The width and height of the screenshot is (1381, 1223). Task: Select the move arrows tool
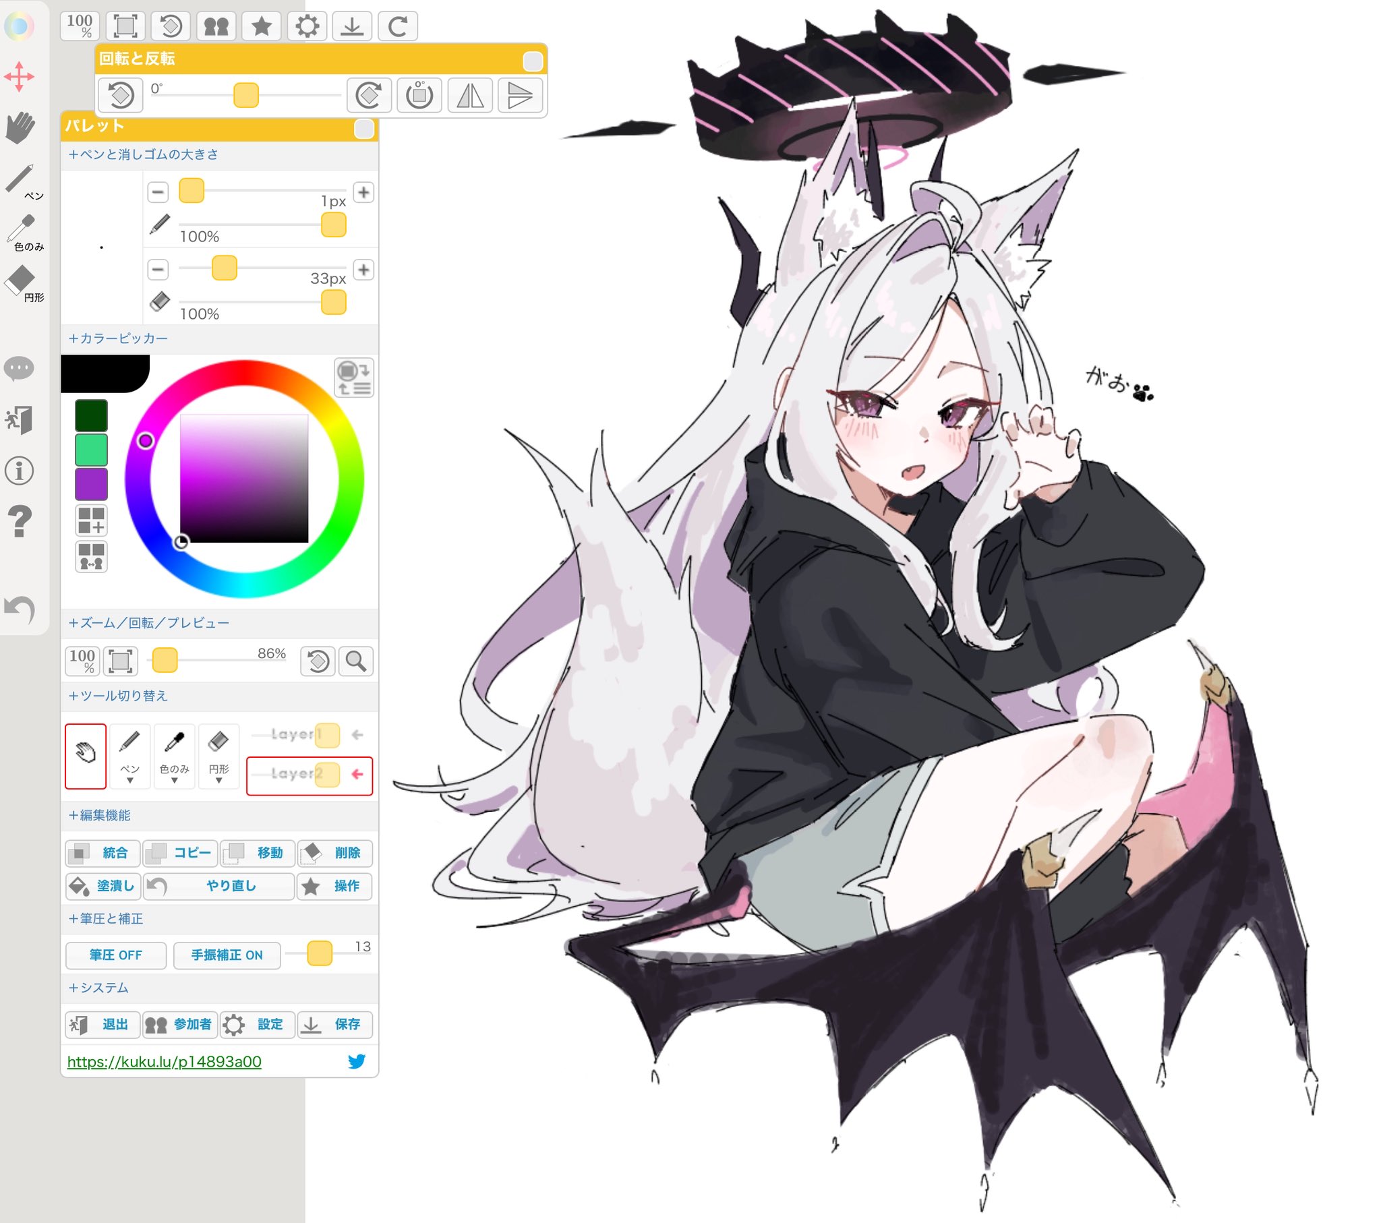[19, 76]
